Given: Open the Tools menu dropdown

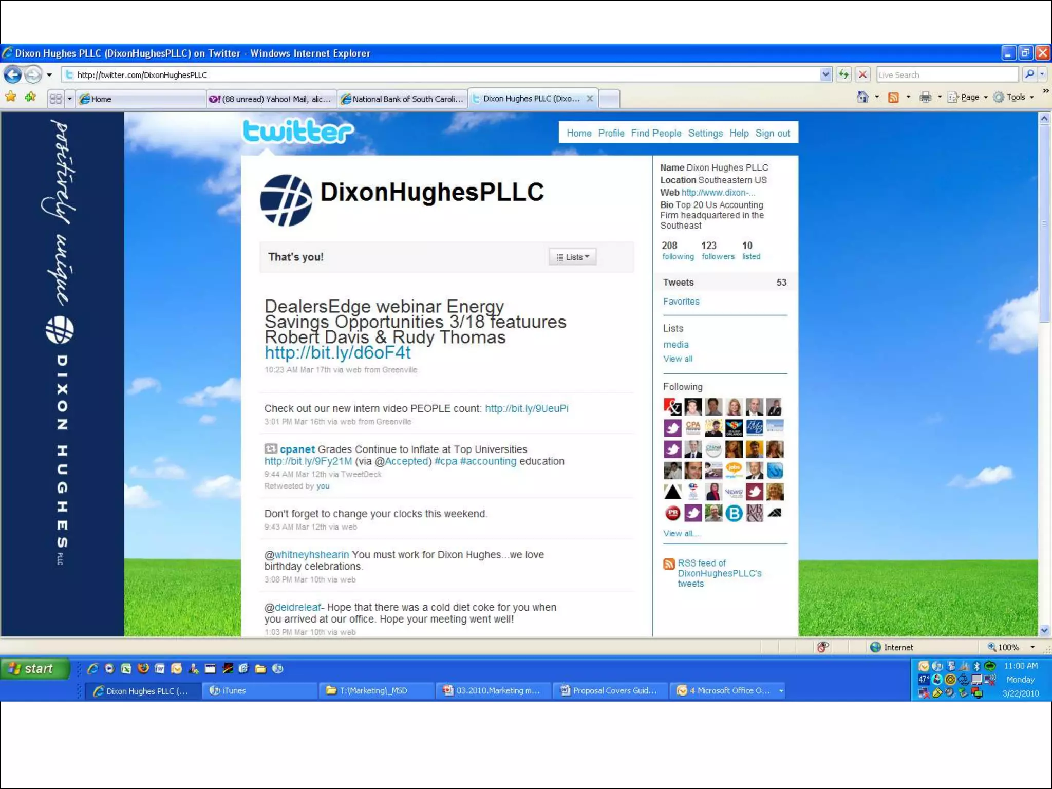Looking at the screenshot, I should [x=1015, y=97].
